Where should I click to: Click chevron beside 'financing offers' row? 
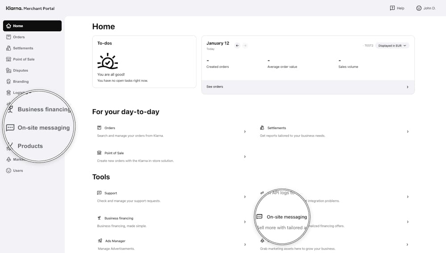coord(408,222)
